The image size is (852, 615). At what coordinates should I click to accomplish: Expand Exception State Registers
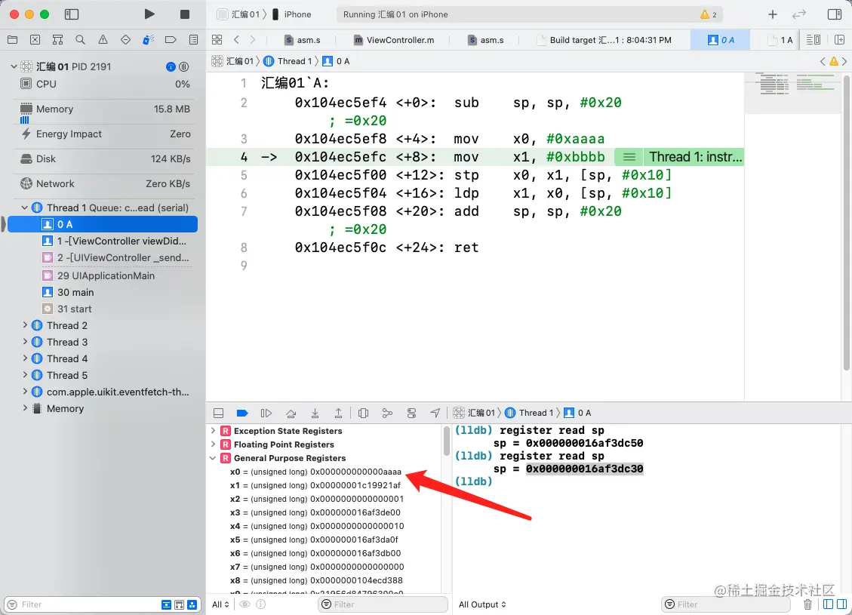213,431
